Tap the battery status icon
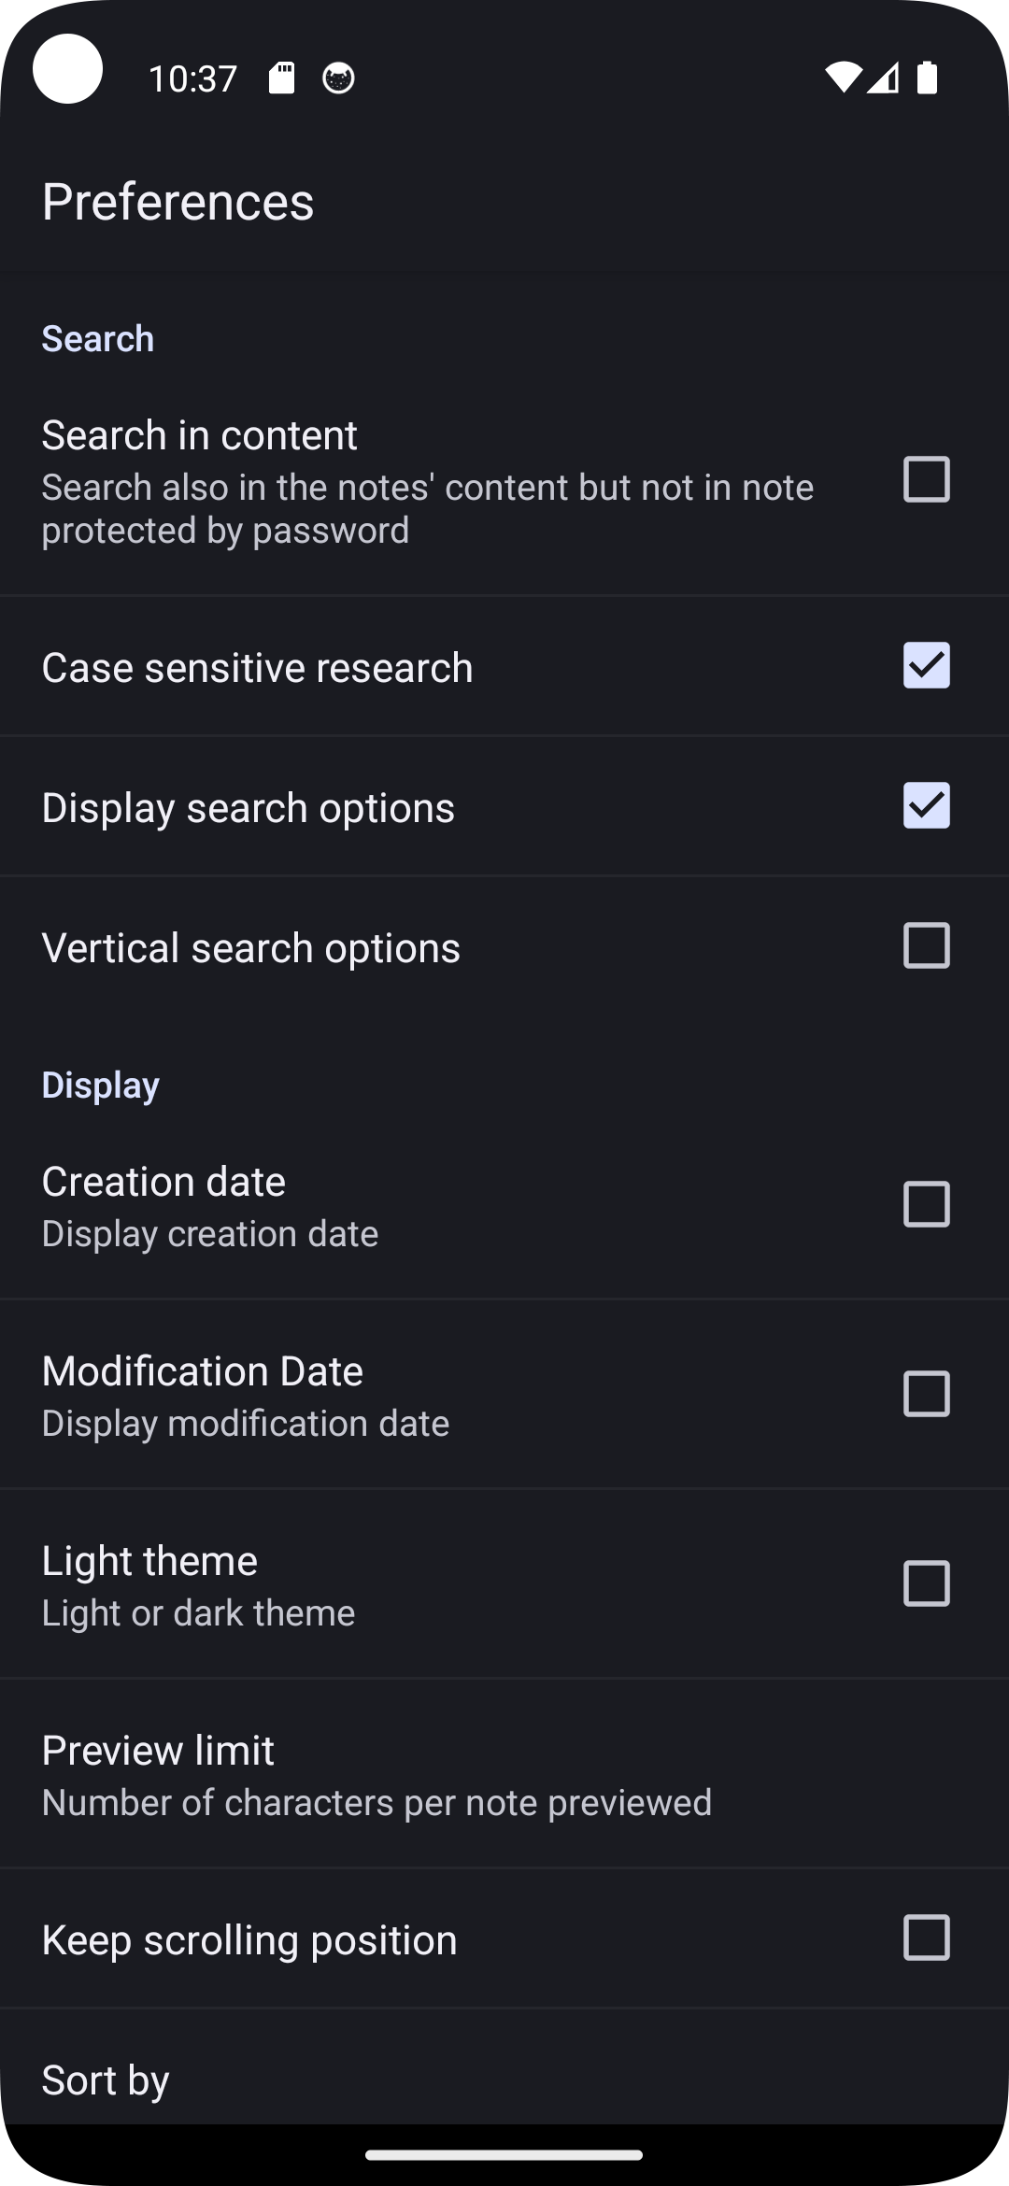The width and height of the screenshot is (1009, 2186). 927,78
